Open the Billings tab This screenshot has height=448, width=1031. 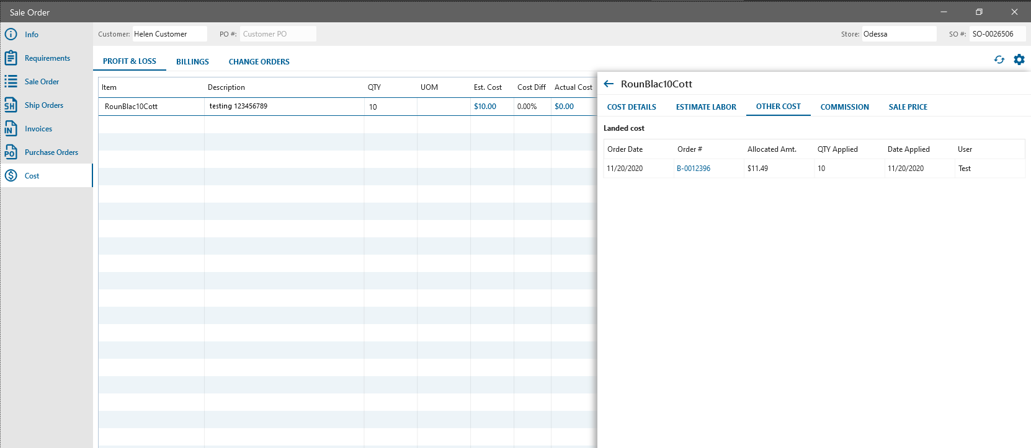tap(192, 61)
